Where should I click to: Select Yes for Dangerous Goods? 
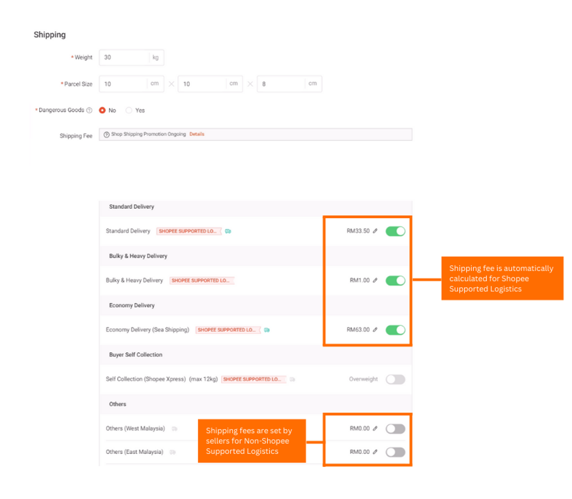pos(128,110)
